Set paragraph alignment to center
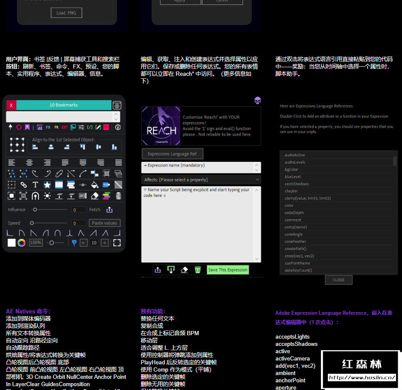 point(30,162)
